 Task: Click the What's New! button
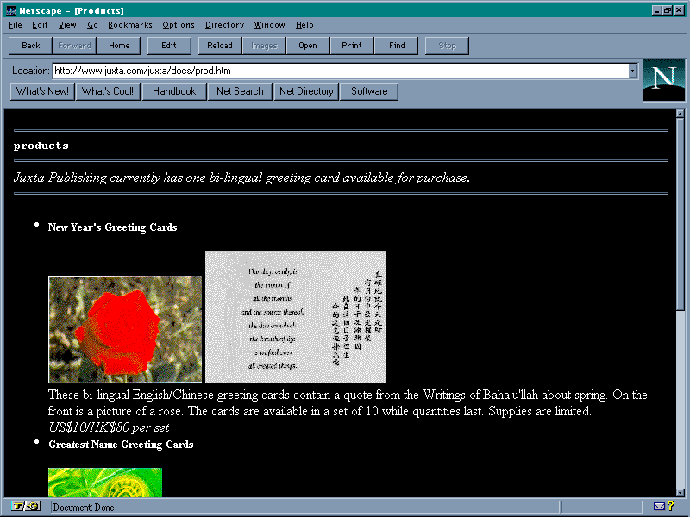pyautogui.click(x=42, y=91)
